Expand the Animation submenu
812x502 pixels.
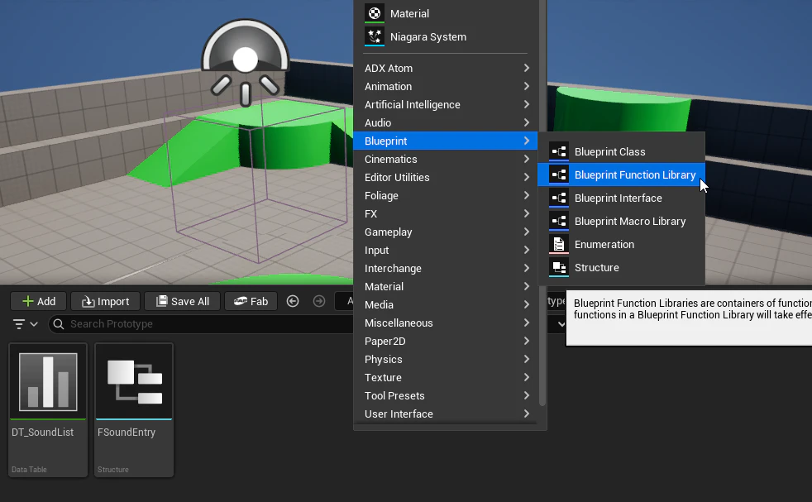(x=447, y=87)
